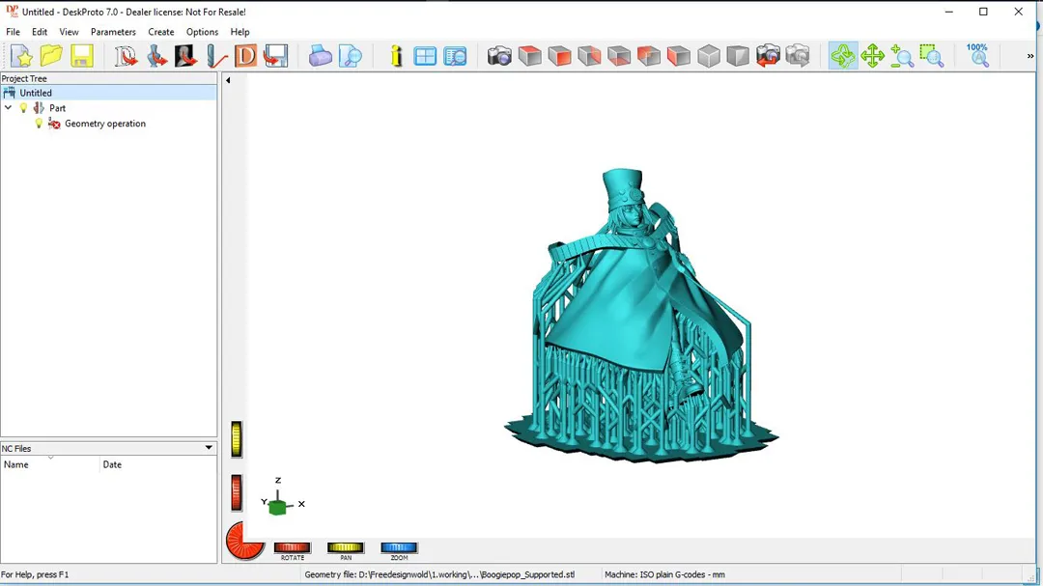1043x586 pixels.
Task: Open the Parameters menu
Action: click(113, 32)
